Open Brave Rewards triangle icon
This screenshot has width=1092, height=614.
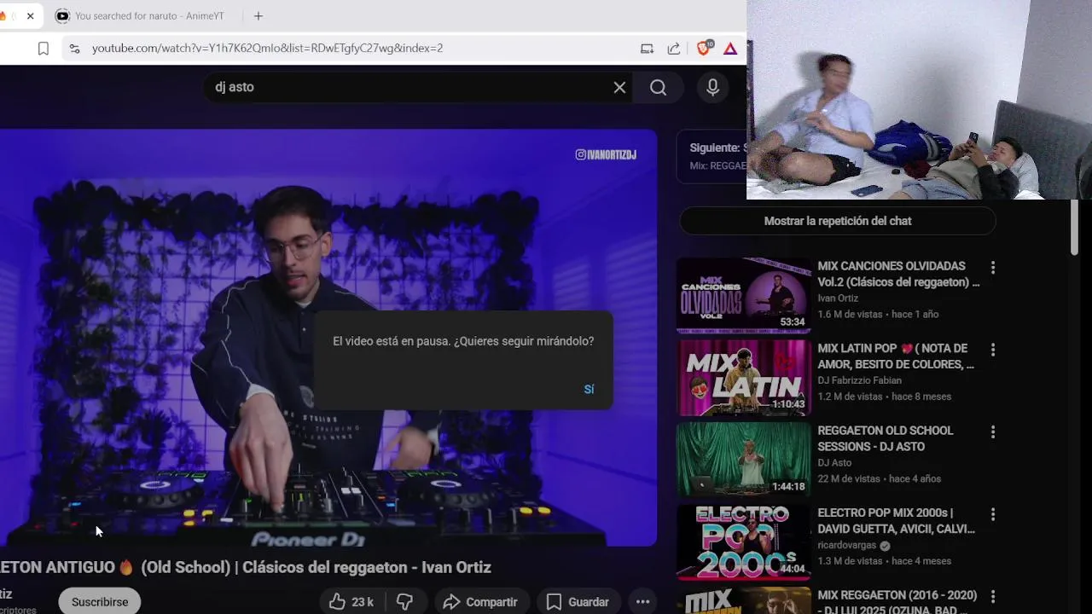click(x=730, y=49)
